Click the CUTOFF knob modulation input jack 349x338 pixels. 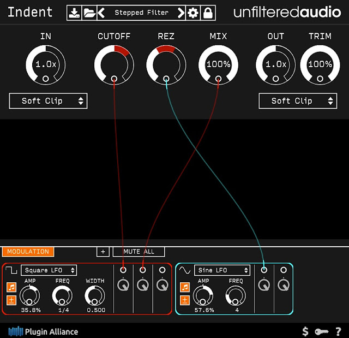pos(114,79)
